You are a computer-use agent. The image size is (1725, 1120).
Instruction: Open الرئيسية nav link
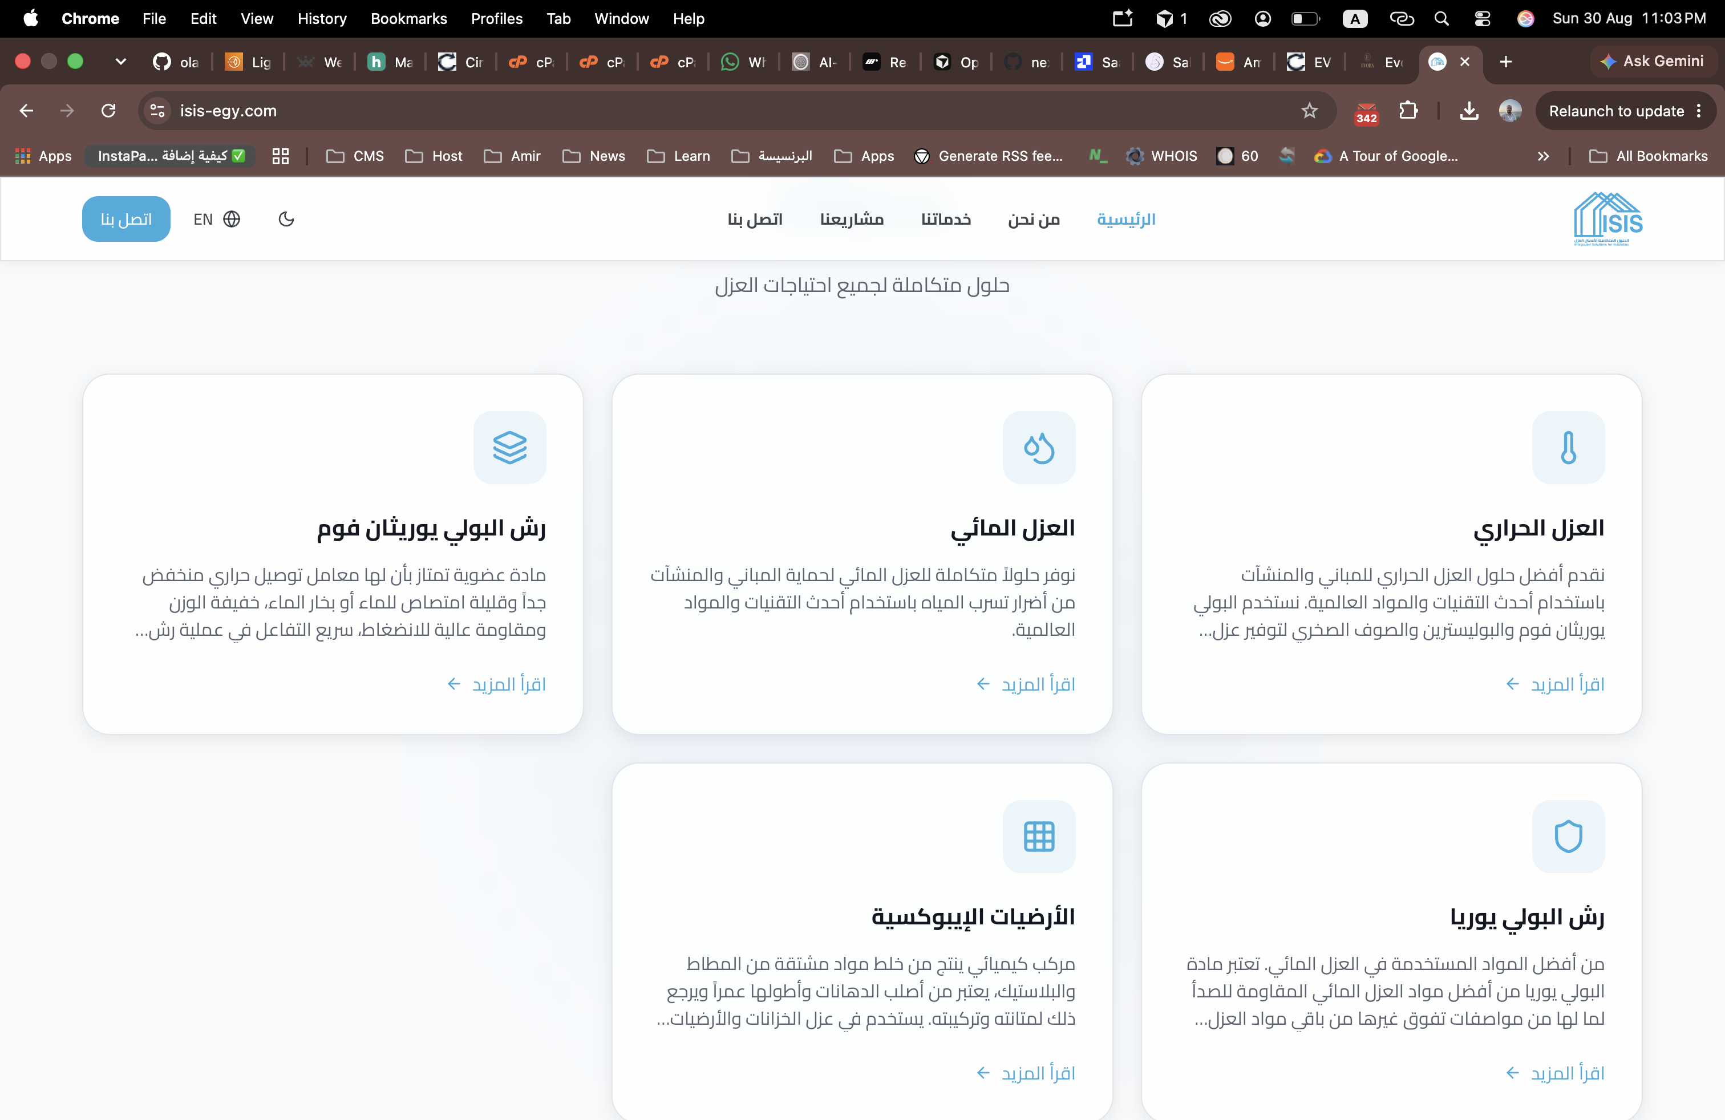1125,219
